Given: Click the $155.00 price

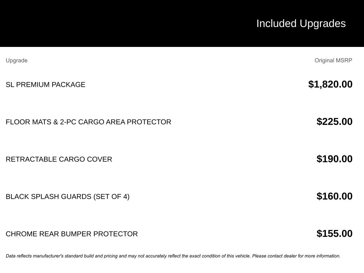Looking at the screenshot, I should point(334,234).
